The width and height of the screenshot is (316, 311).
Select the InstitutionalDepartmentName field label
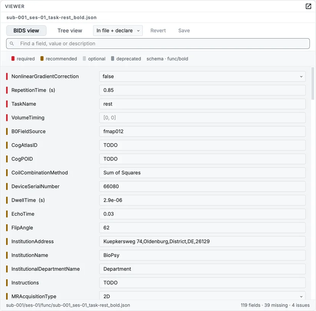(45, 269)
